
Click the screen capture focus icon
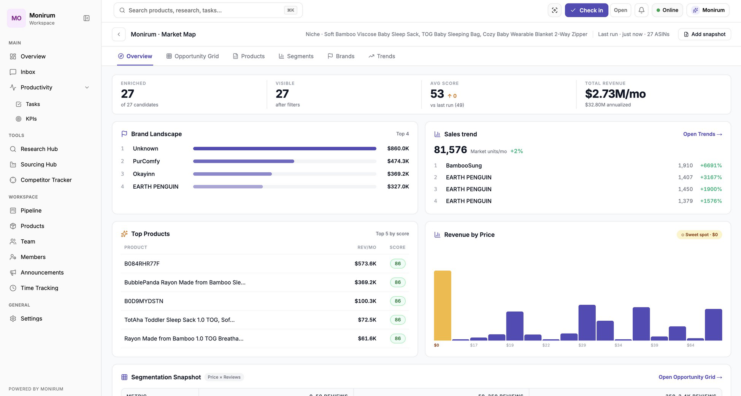pyautogui.click(x=555, y=10)
